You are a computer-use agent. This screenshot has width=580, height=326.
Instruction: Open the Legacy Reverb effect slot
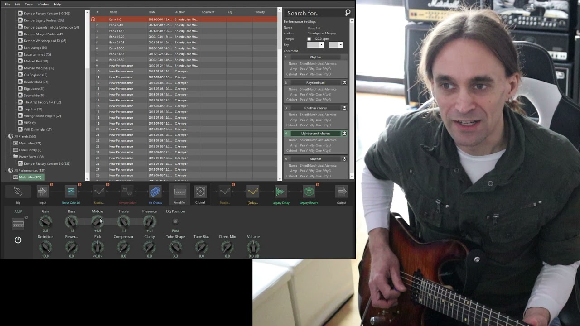309,192
